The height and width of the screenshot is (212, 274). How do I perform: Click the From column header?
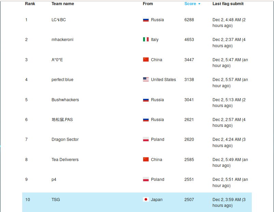(x=148, y=4)
